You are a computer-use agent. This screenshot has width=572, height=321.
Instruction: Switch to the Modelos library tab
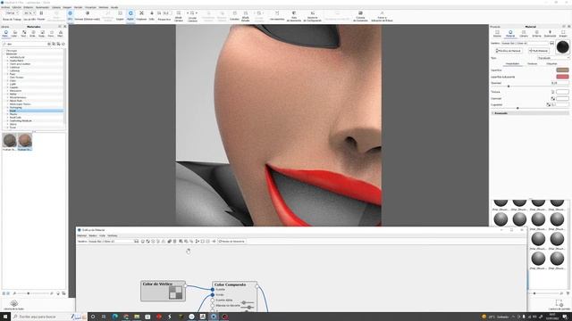pyautogui.click(x=60, y=34)
